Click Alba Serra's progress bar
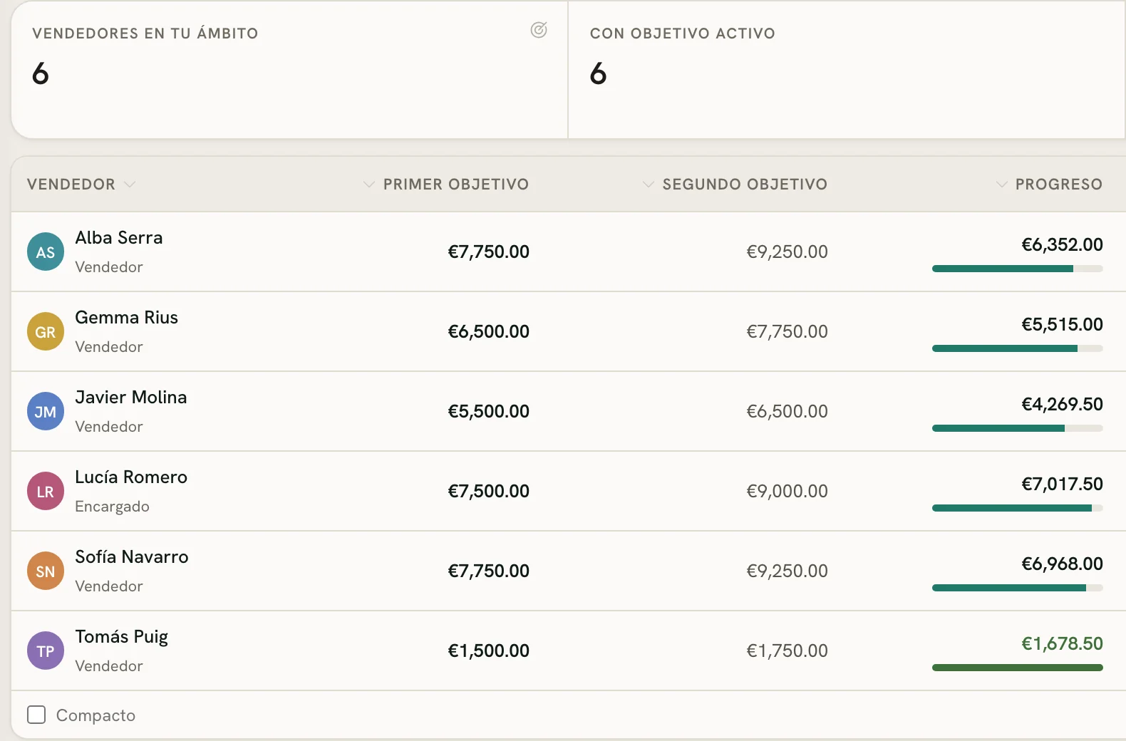1126x741 pixels. pos(1018,269)
